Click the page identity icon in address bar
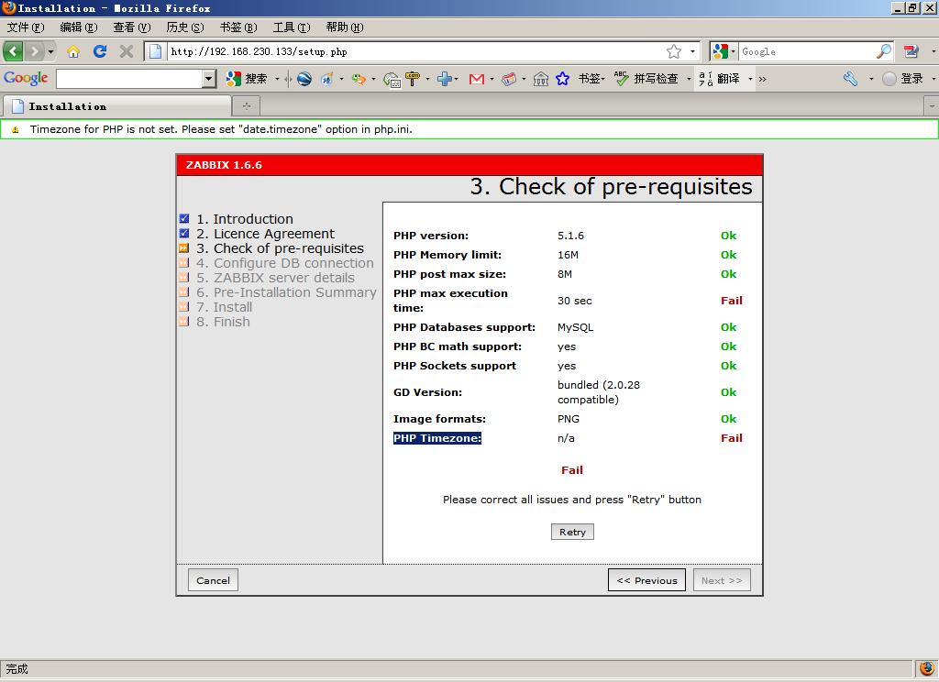Image resolution: width=939 pixels, height=682 pixels. (x=155, y=51)
